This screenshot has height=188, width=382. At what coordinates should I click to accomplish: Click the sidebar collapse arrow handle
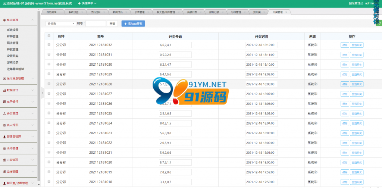(43, 93)
